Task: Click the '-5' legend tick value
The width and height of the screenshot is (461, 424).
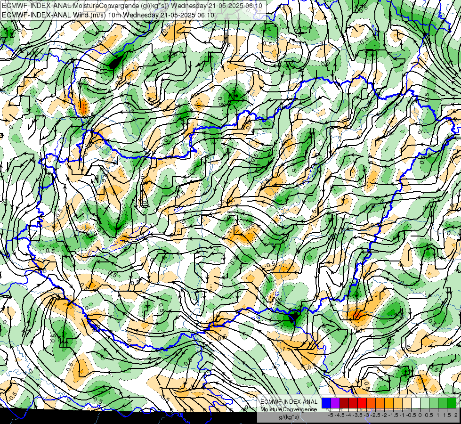Action: pyautogui.click(x=331, y=415)
